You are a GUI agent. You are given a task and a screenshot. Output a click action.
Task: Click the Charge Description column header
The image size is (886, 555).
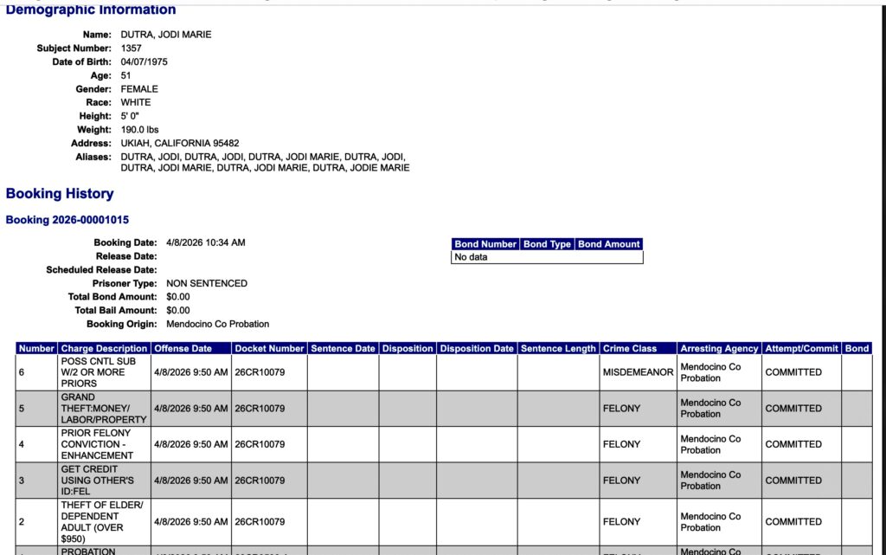[104, 349]
